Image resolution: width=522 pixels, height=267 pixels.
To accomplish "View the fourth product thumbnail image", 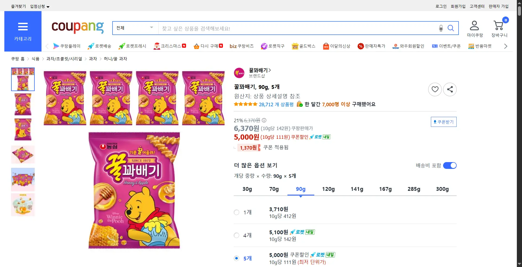I will coord(23,155).
